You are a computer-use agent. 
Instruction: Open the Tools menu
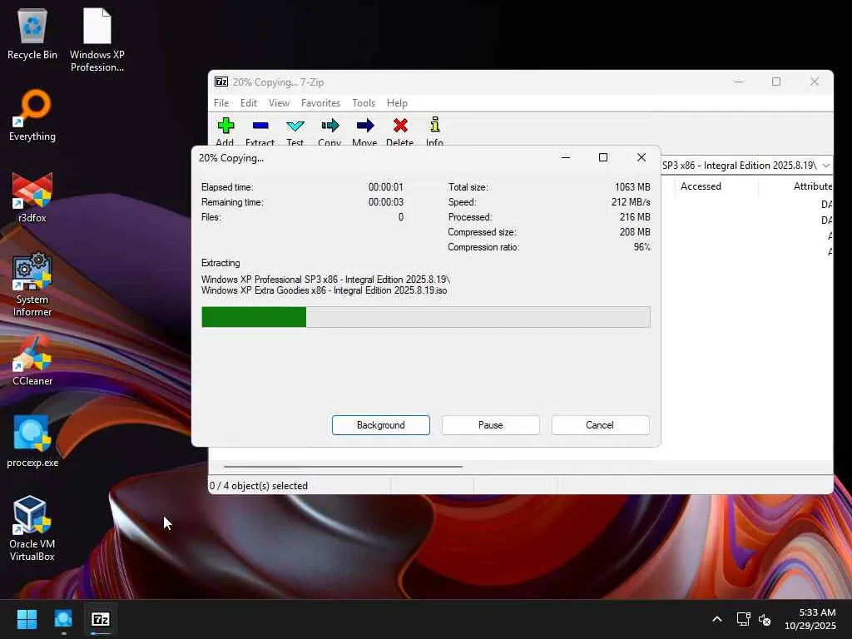click(364, 103)
